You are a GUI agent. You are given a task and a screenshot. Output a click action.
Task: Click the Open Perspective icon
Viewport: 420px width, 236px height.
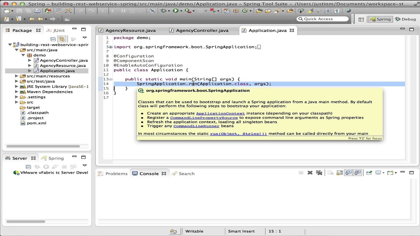361,19
